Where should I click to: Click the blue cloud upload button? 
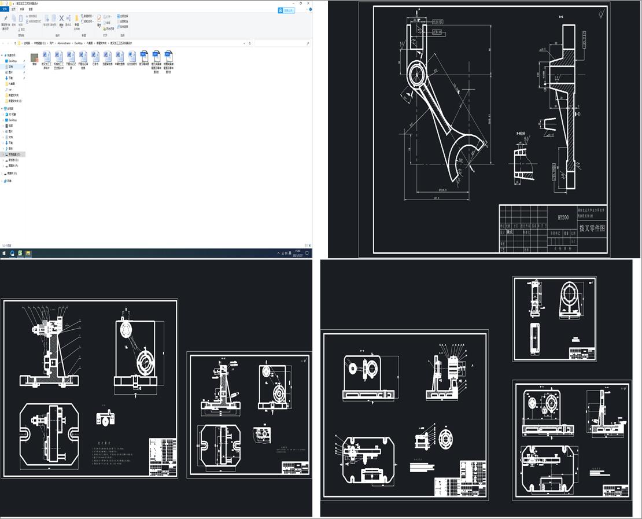point(286,10)
